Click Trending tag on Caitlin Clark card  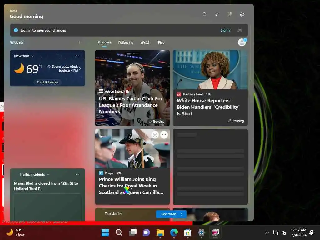coord(157,122)
